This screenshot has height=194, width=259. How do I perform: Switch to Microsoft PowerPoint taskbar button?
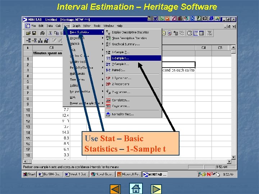pos(129,174)
